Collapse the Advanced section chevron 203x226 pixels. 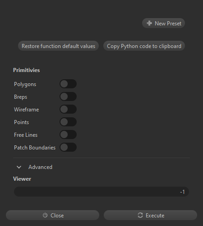[19, 167]
